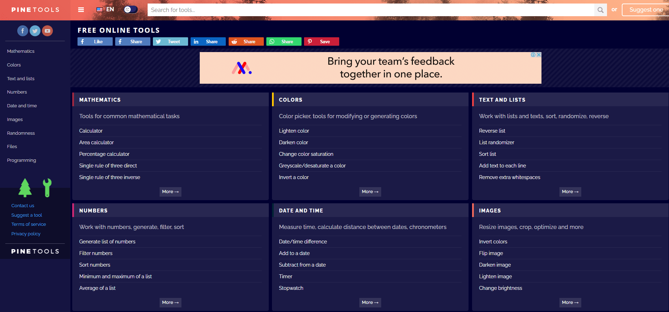Click the US flag language icon
669x312 pixels.
click(100, 9)
